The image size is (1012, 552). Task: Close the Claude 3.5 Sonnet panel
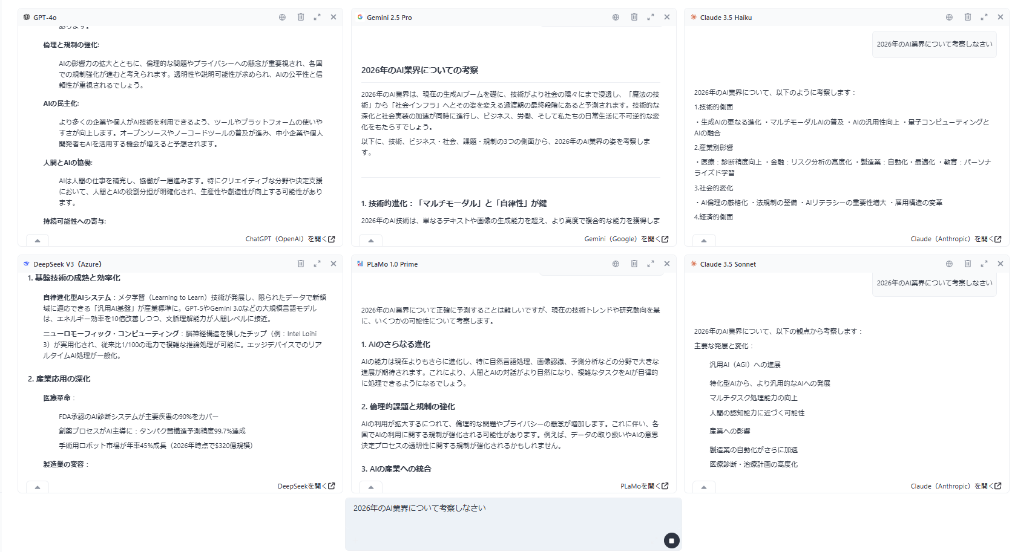tap(1000, 264)
